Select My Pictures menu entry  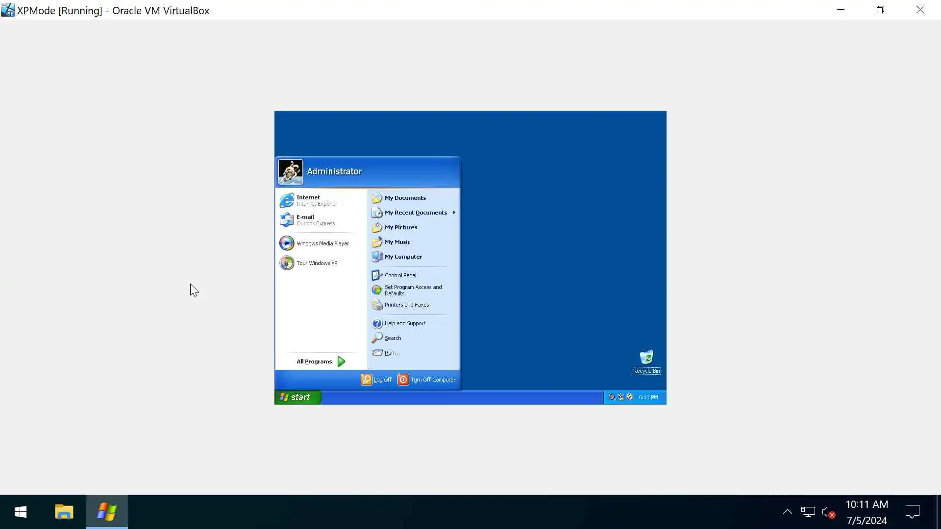400,227
